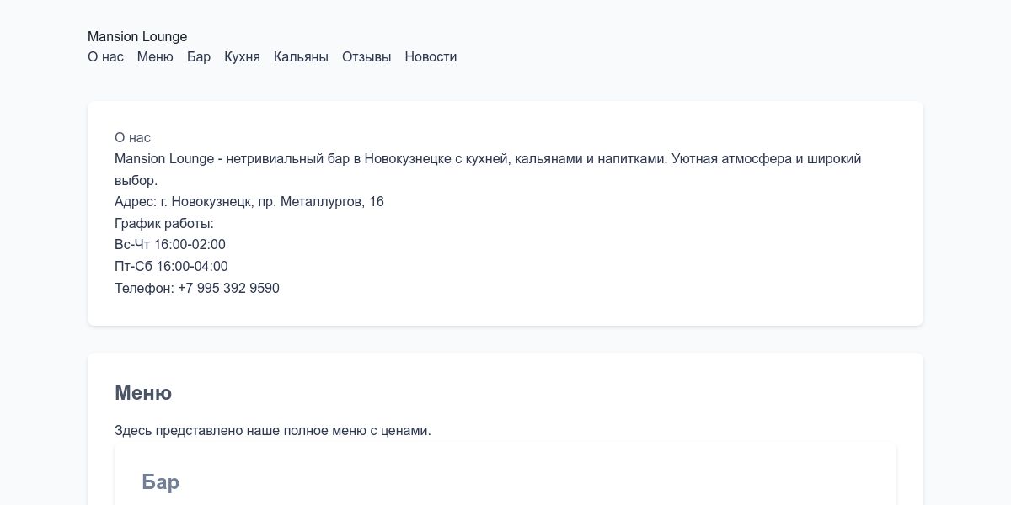Screen dimensions: 1011x505
Task: Click the График работы label
Action: [164, 224]
